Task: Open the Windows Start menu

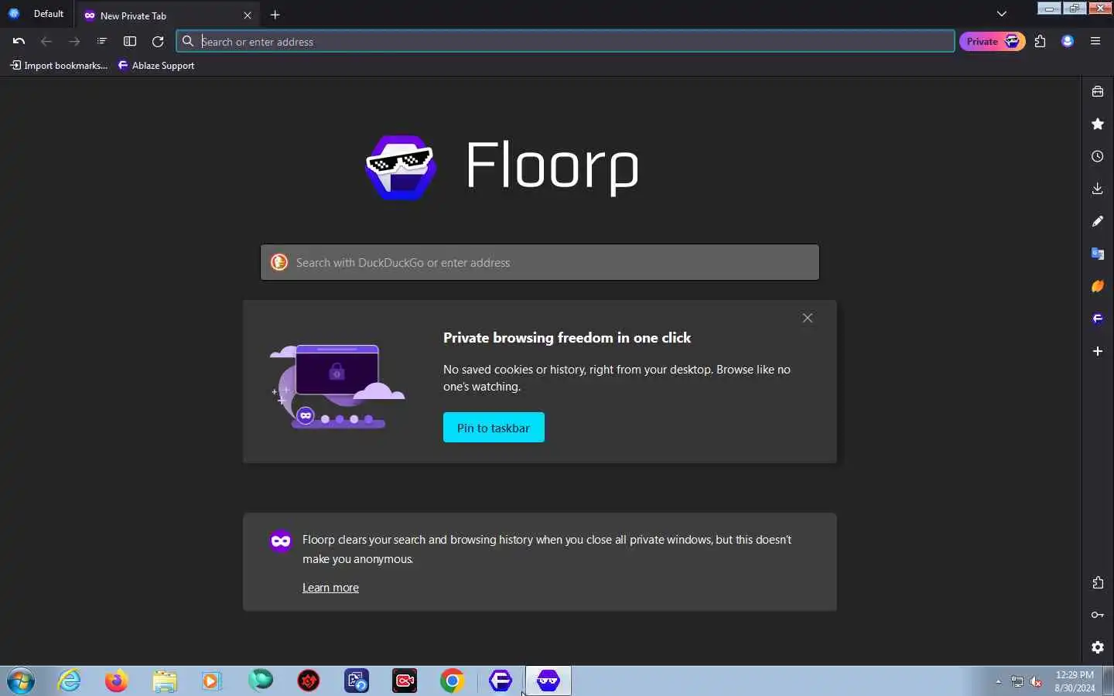Action: coord(20,681)
